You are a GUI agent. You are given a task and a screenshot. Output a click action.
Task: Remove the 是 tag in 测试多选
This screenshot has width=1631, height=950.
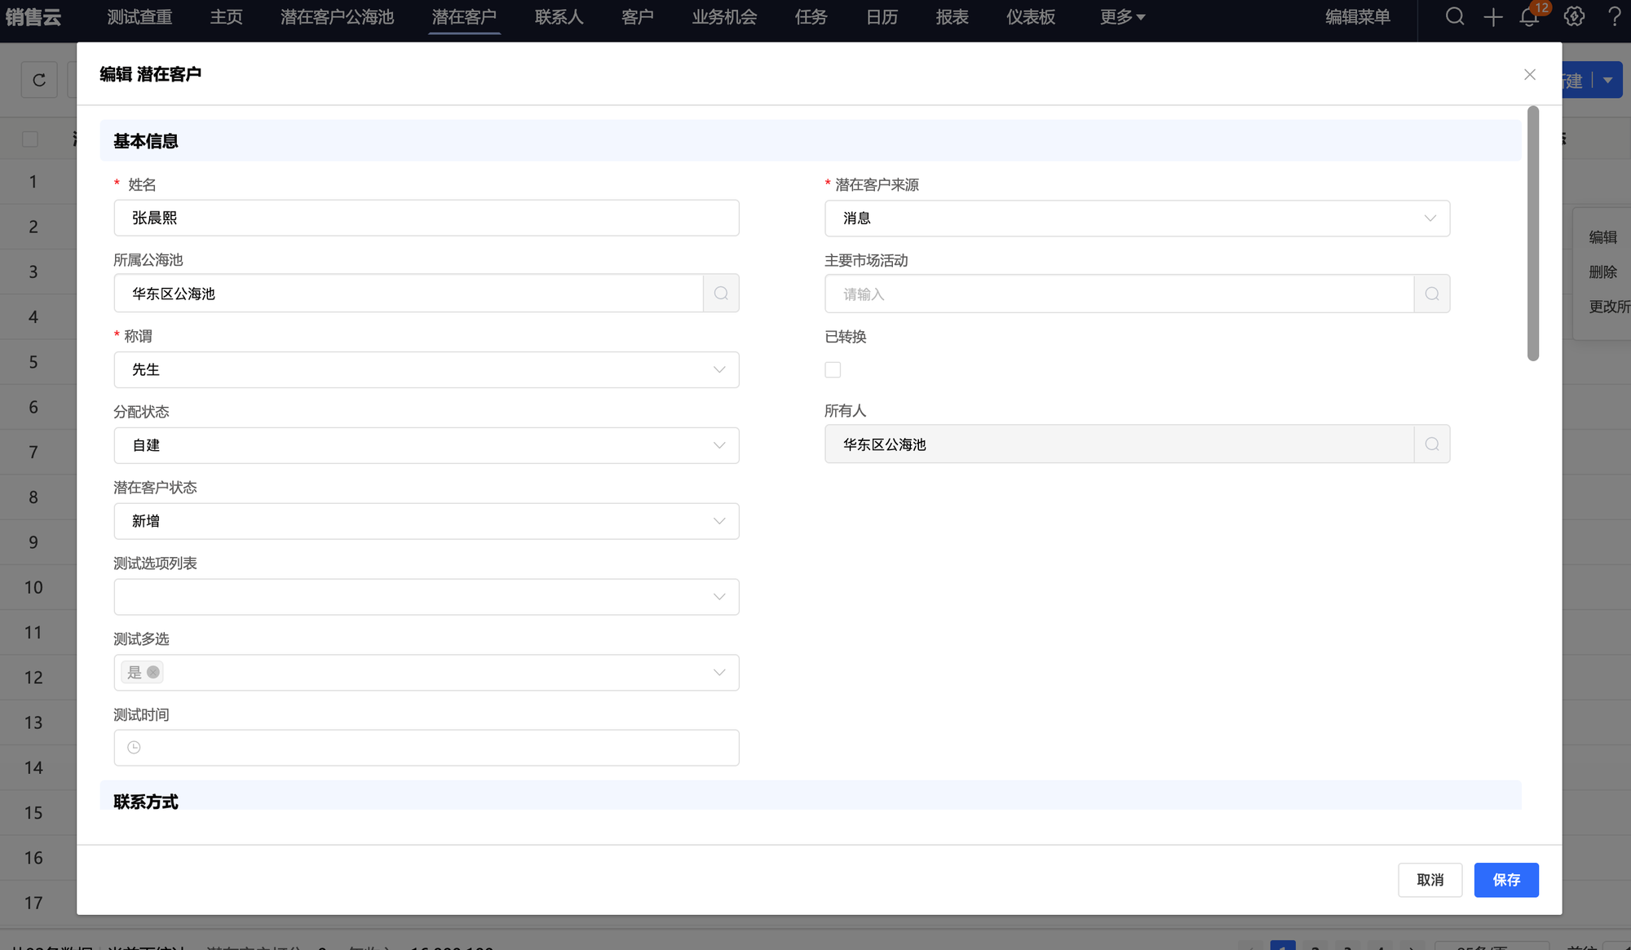click(153, 673)
